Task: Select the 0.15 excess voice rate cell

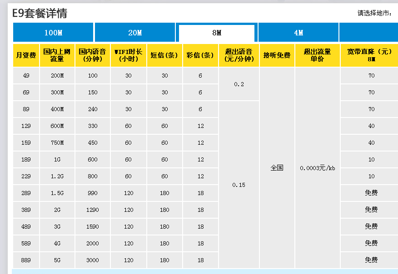Action: pyautogui.click(x=239, y=185)
